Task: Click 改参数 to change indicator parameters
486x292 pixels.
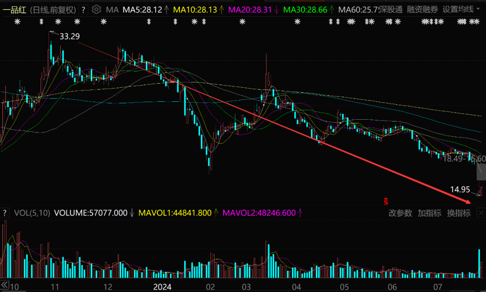Action: 400,213
